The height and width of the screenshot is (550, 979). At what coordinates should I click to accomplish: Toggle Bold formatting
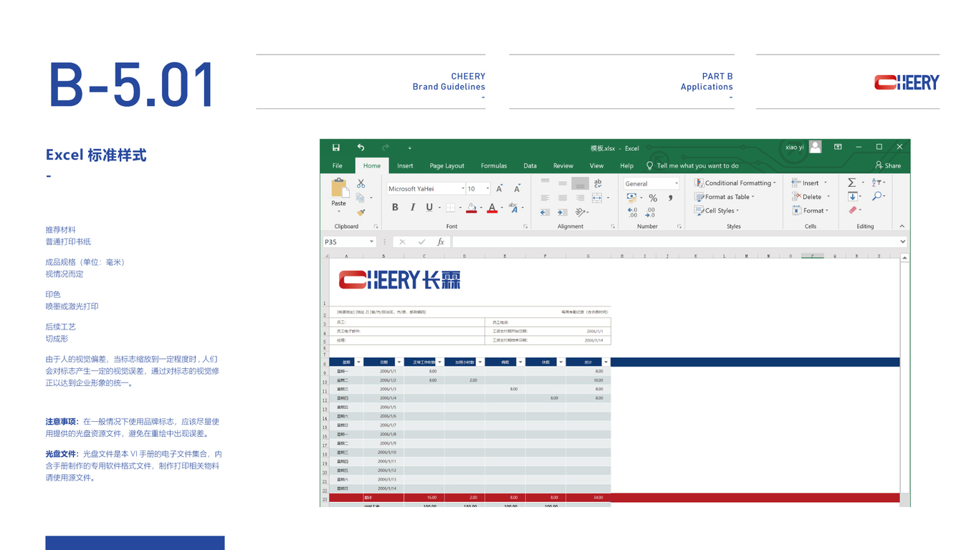point(395,208)
